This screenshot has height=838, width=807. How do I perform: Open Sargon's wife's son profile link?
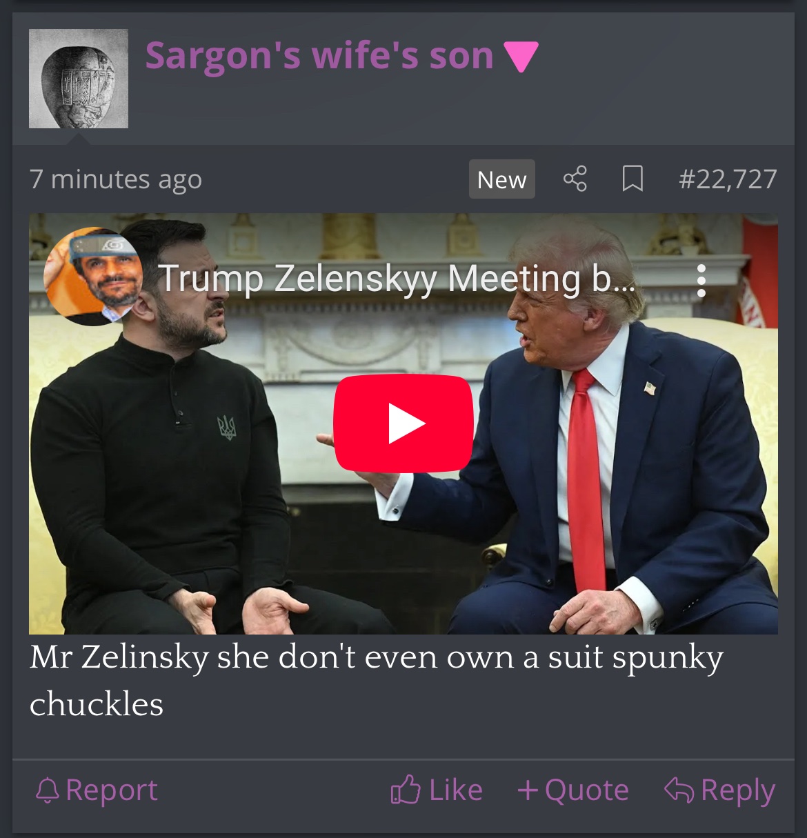pyautogui.click(x=319, y=55)
